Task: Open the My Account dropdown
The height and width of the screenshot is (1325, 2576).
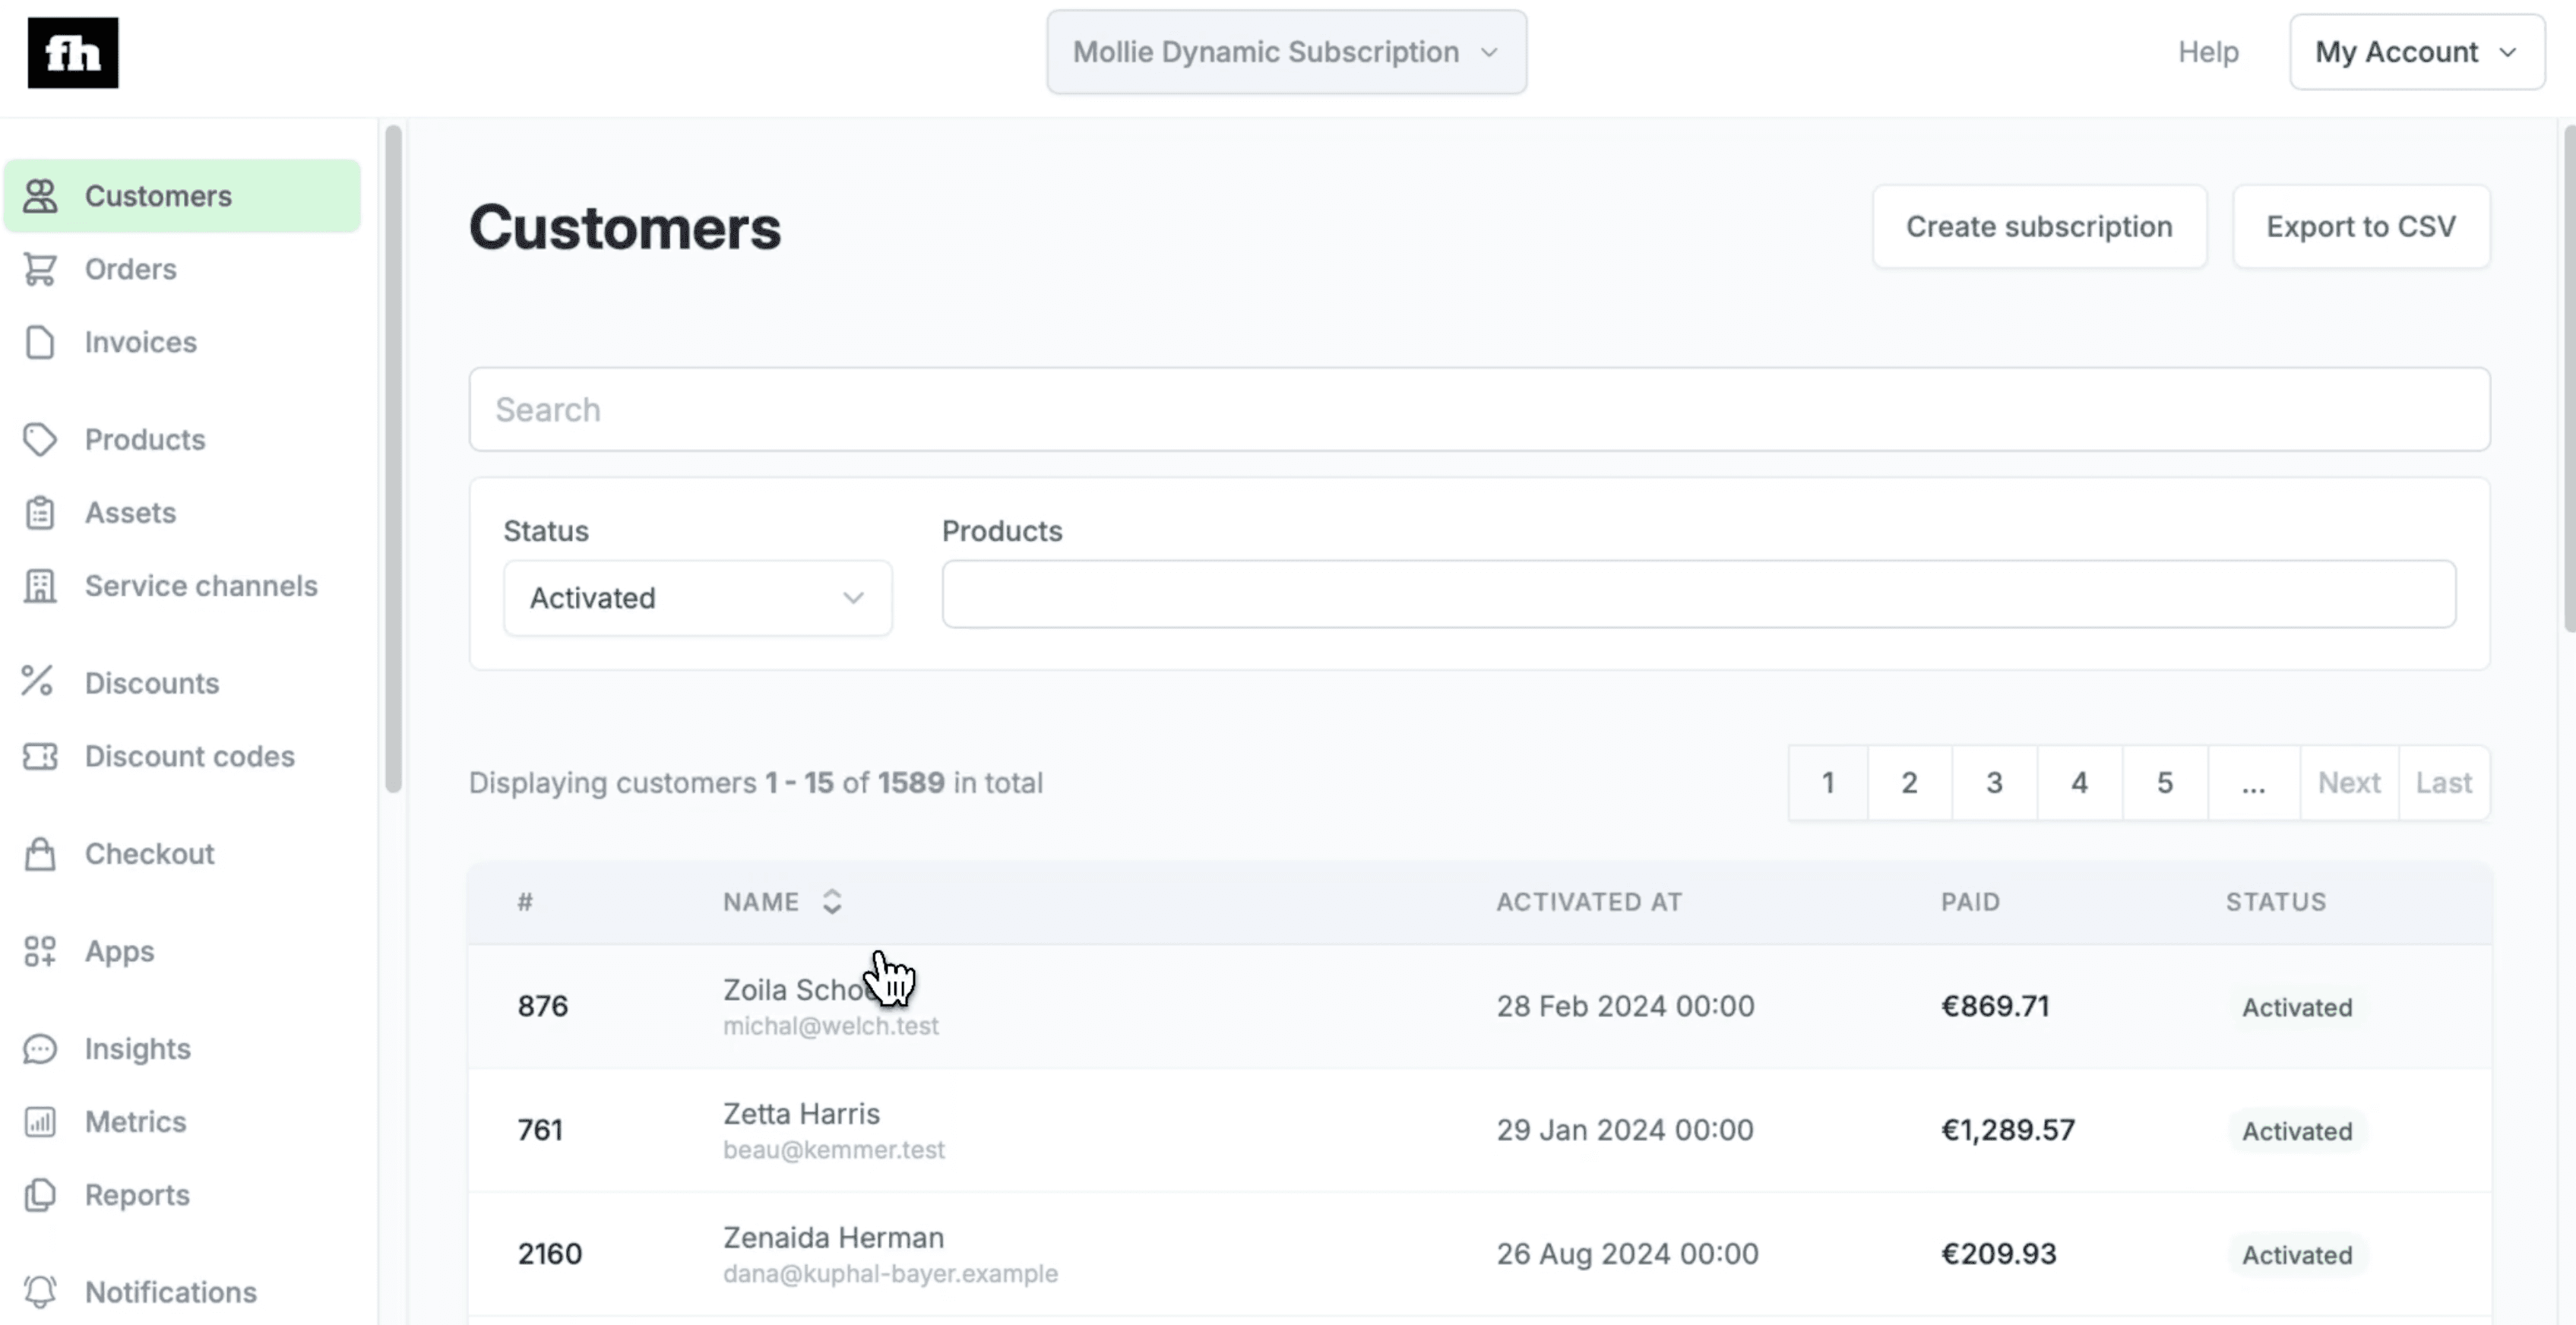Action: (2416, 52)
